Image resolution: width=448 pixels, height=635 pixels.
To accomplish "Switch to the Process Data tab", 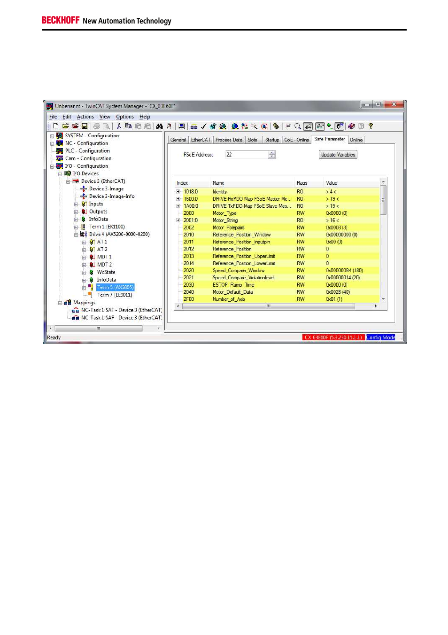I will pyautogui.click(x=229, y=140).
